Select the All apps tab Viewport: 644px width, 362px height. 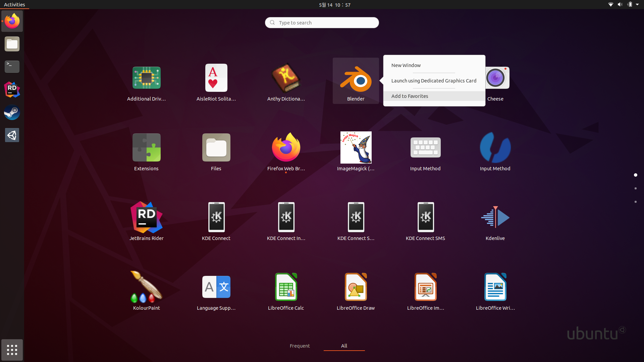(x=344, y=346)
